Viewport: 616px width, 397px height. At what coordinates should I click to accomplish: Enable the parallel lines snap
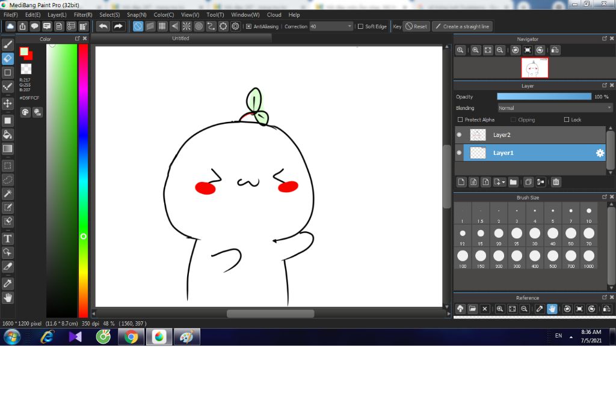(150, 26)
